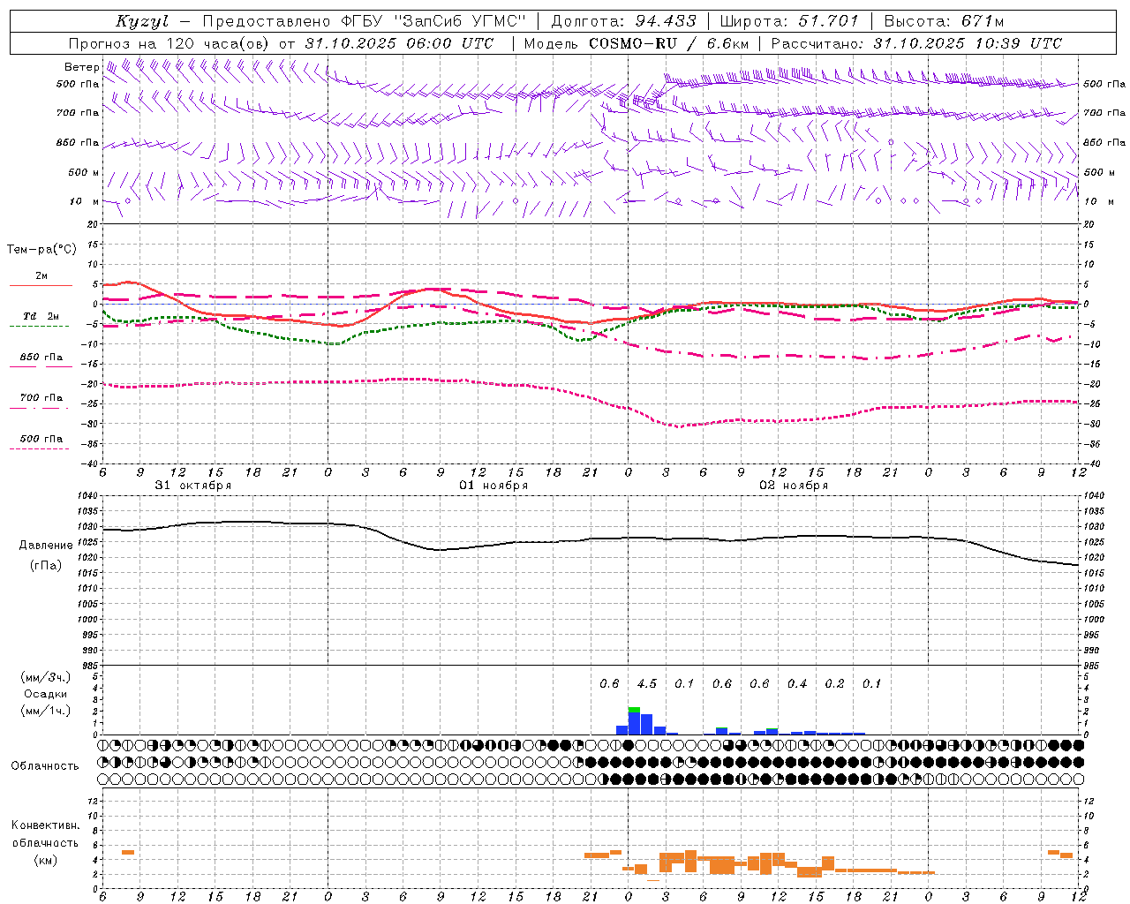Click the 31 октября date label

pyautogui.click(x=193, y=486)
